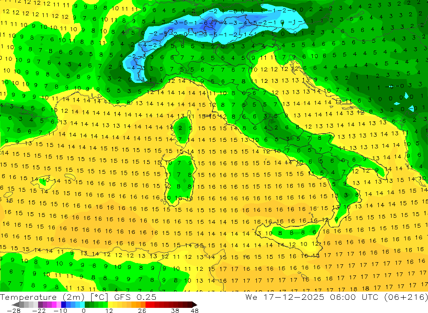428x313 pixels.
Task: Click the cyan swatch left of the 0 label
Action: (82, 304)
